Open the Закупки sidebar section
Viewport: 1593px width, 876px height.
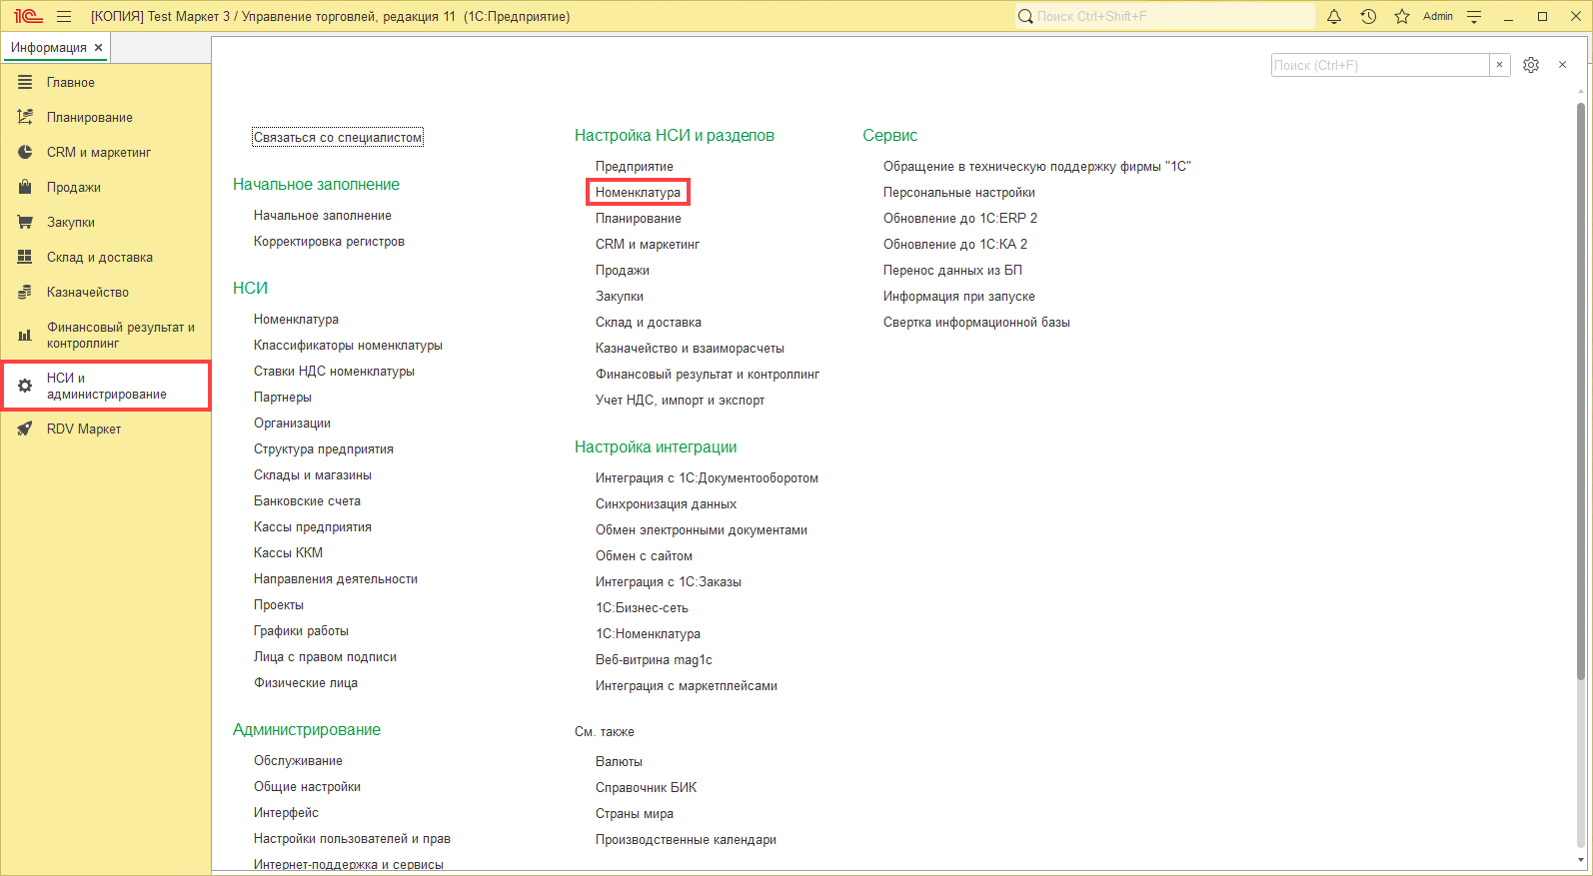tap(70, 223)
